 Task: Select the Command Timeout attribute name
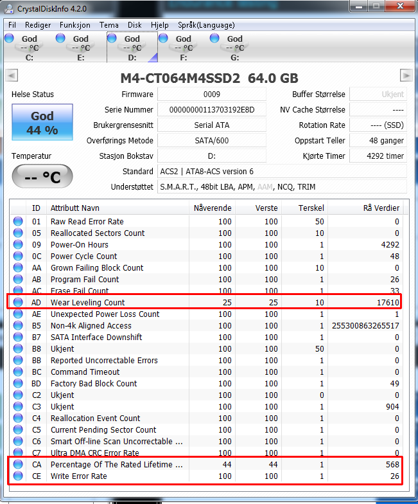[85, 372]
